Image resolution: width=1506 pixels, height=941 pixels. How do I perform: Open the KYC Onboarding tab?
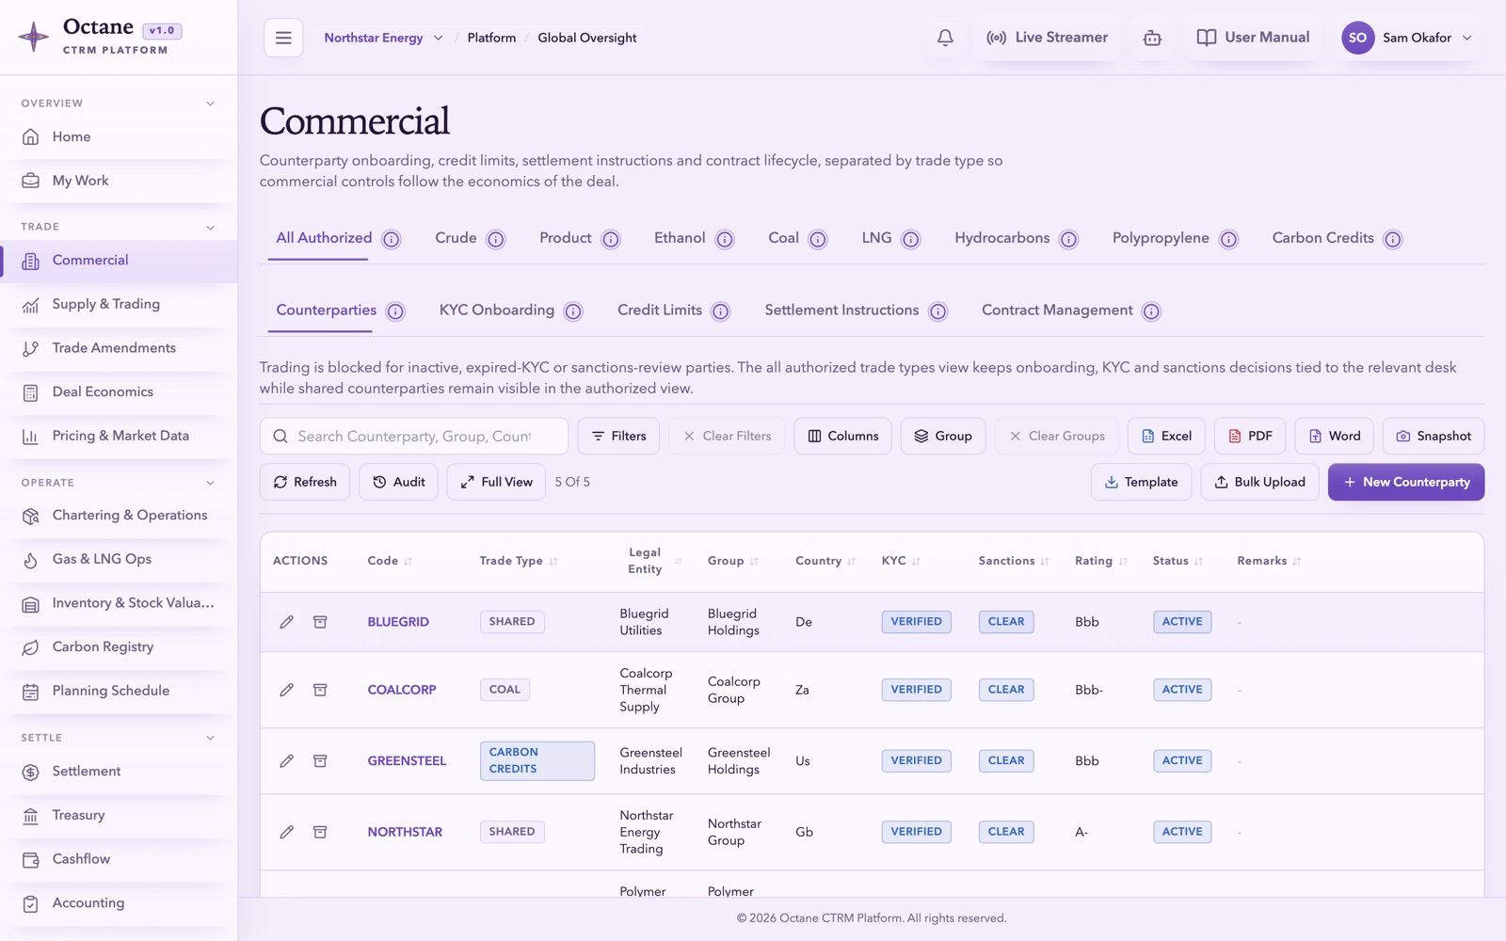497,311
